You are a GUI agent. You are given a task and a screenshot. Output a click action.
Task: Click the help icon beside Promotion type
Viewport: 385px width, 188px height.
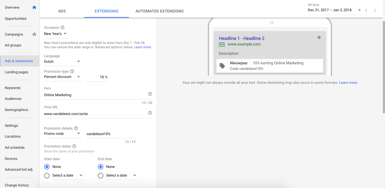click(72, 71)
